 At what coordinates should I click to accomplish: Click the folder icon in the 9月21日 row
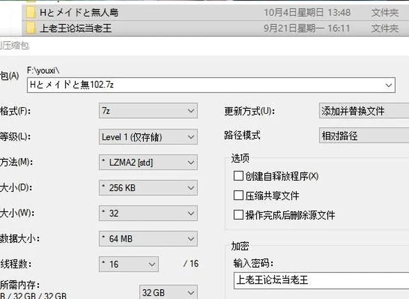tap(31, 28)
